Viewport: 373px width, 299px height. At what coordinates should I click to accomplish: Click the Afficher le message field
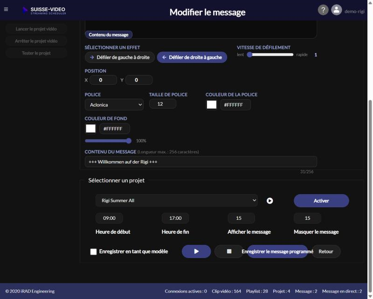[242, 218]
